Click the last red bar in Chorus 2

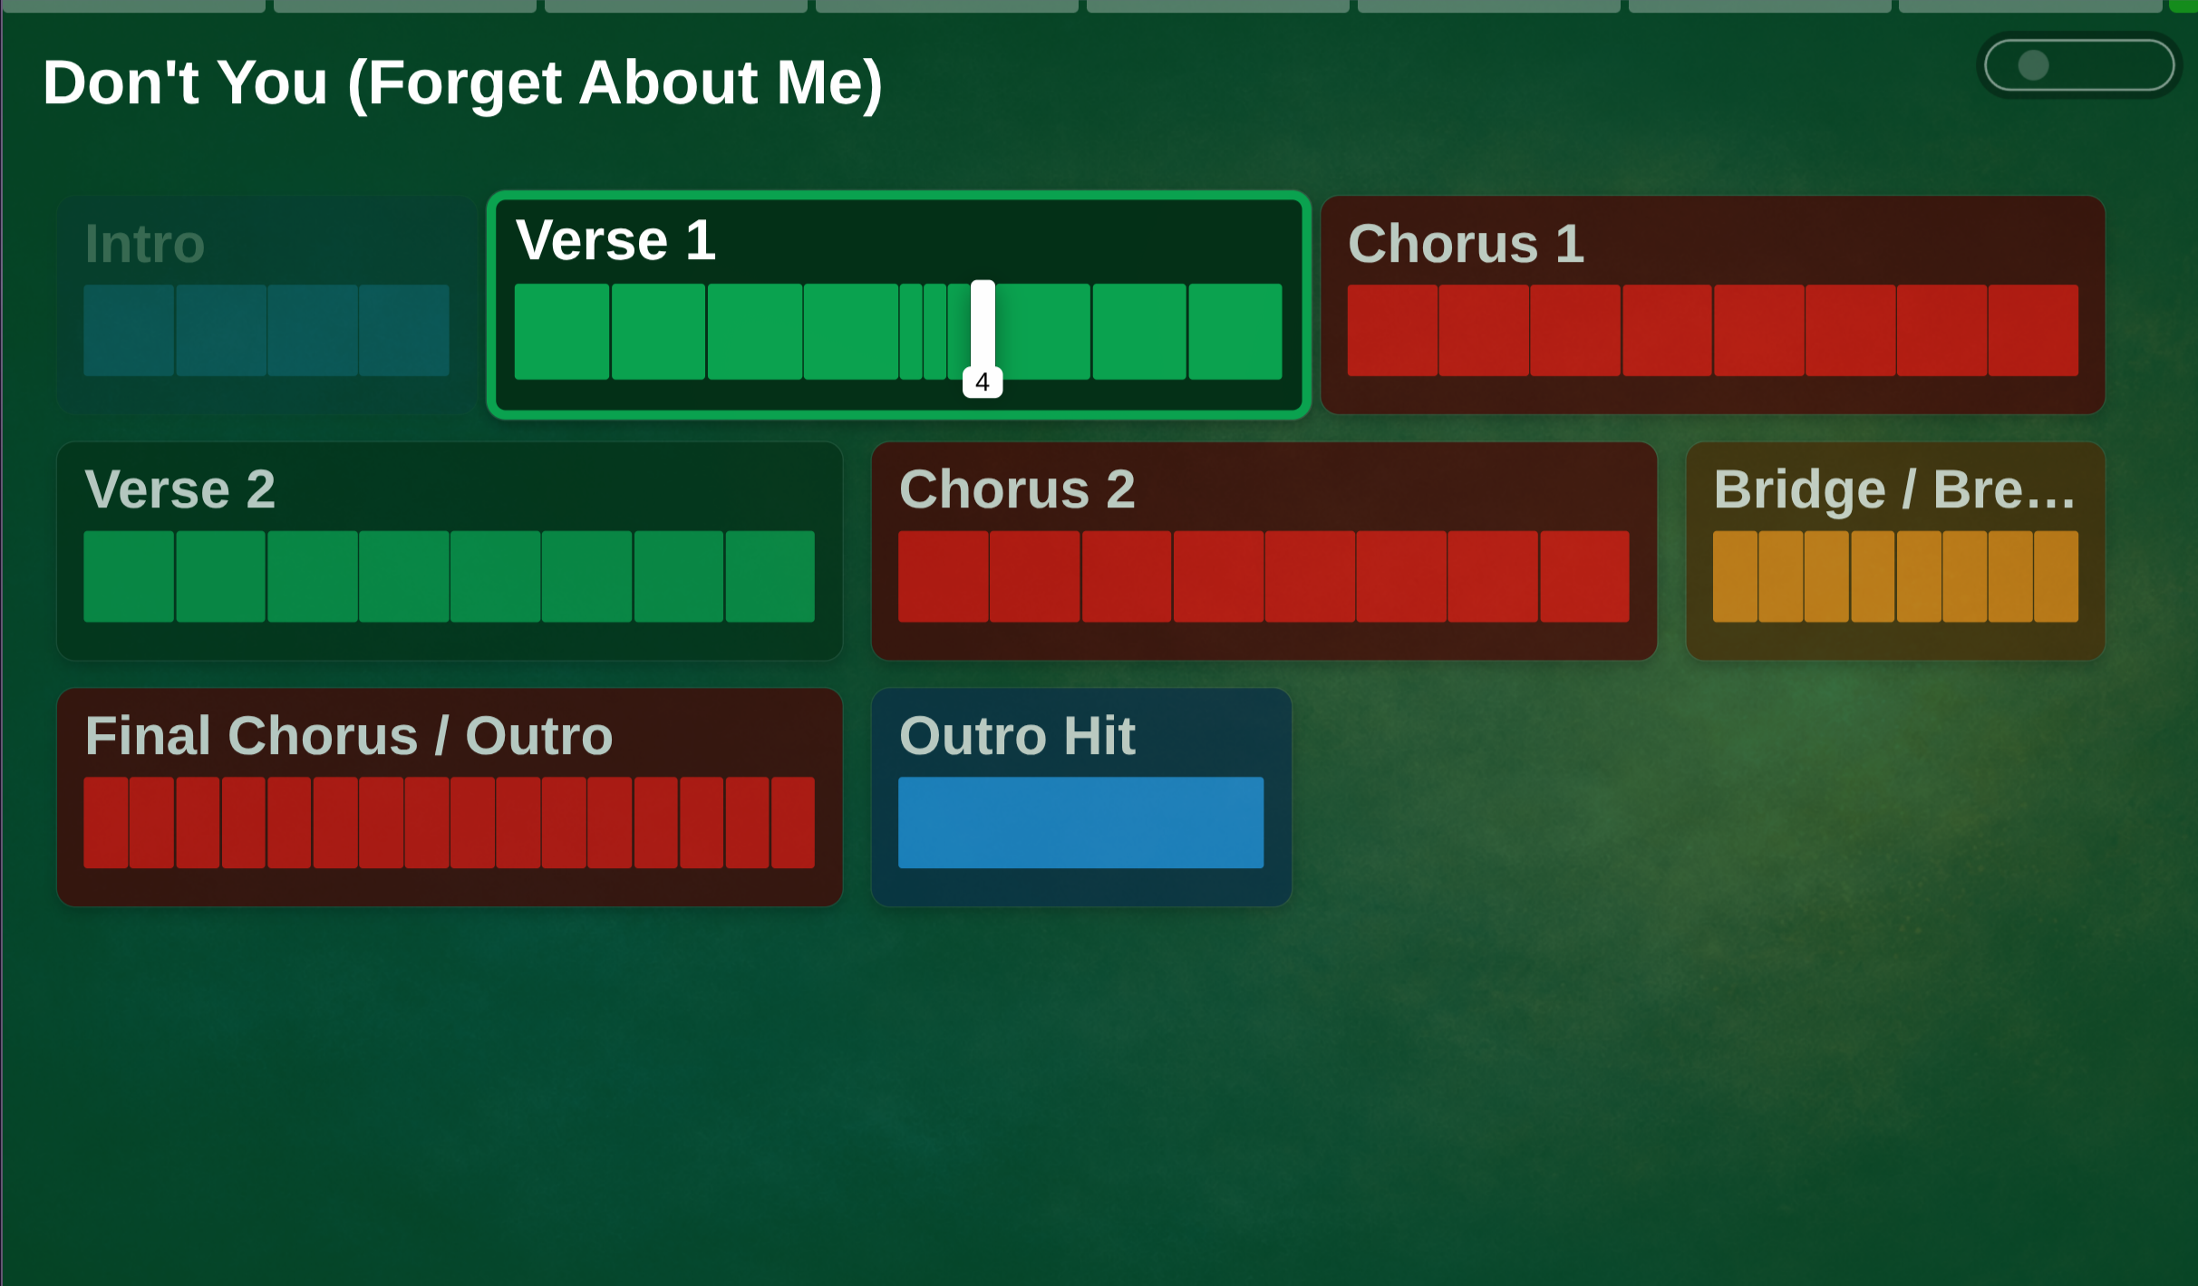tap(1584, 576)
